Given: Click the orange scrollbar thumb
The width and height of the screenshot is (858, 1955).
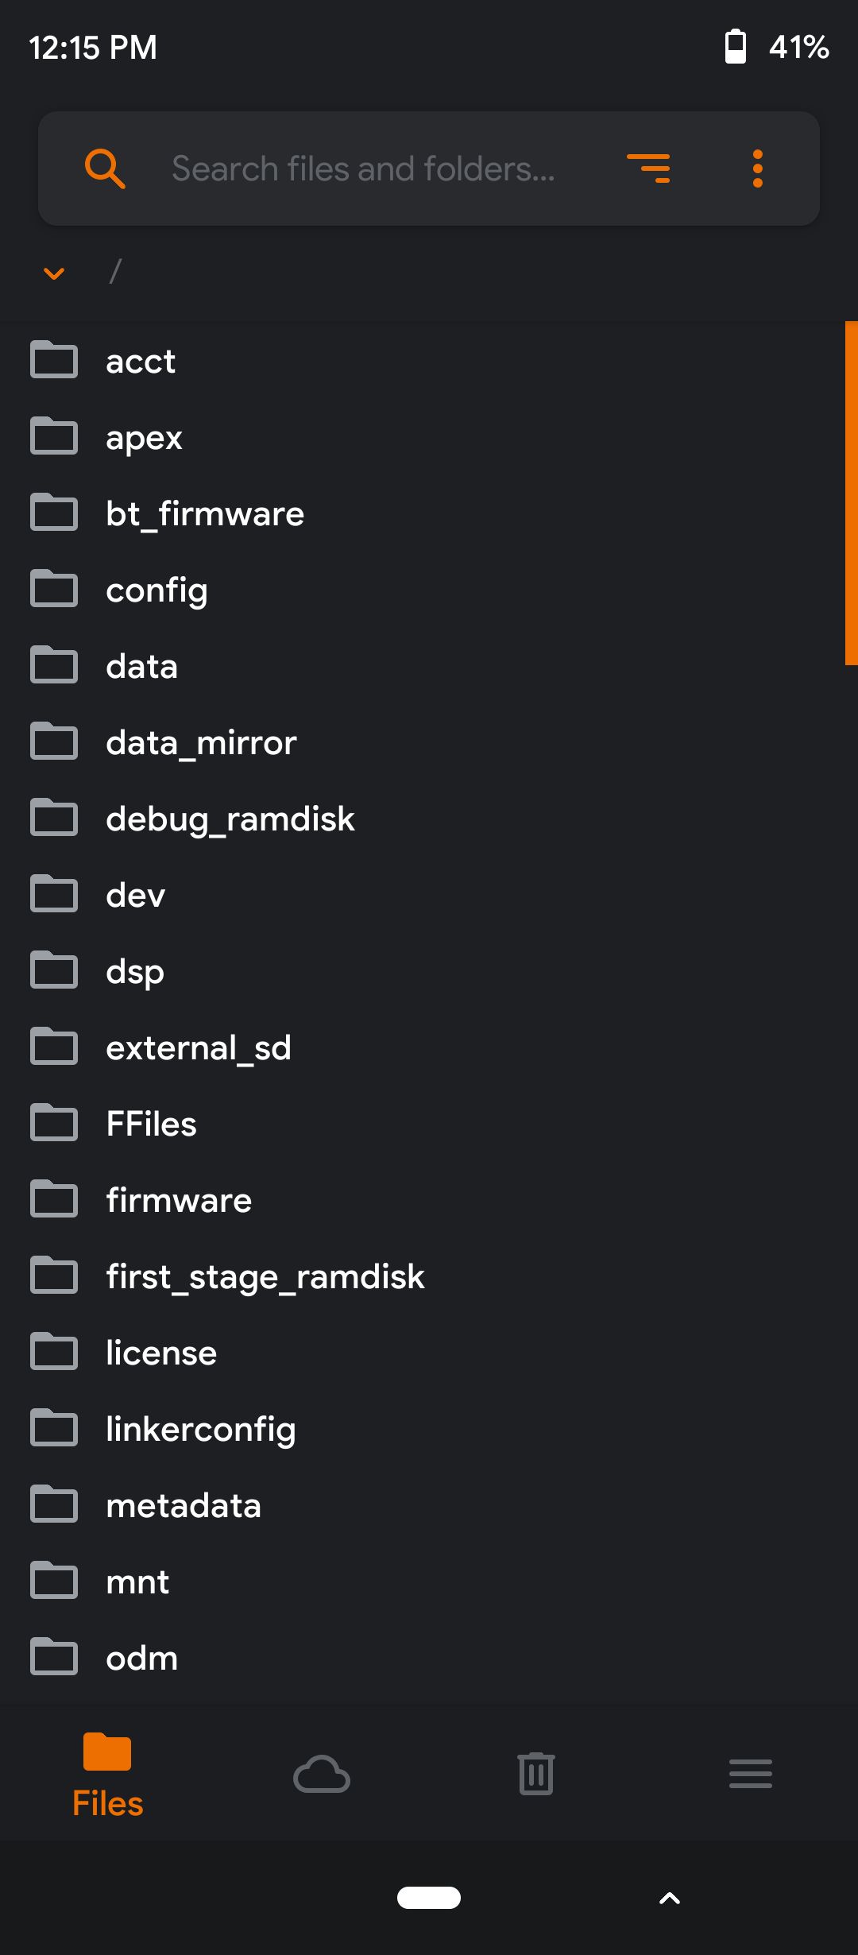Looking at the screenshot, I should tap(851, 493).
